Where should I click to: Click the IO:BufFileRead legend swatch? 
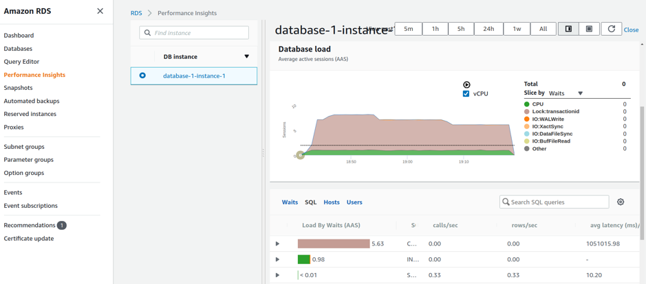(x=526, y=141)
